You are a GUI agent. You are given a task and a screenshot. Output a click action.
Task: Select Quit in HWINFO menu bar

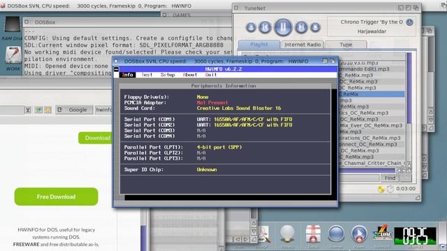[x=211, y=75]
